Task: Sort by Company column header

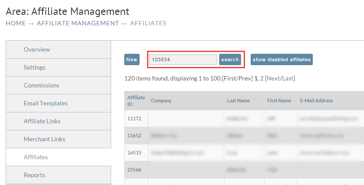Action: click(x=161, y=101)
